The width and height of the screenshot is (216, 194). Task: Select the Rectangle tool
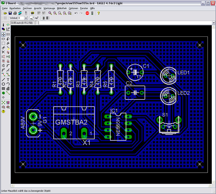click(3, 89)
